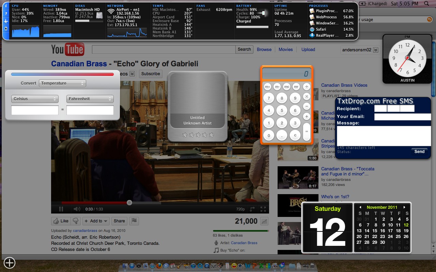The height and width of the screenshot is (272, 436).
Task: Select the Safari process icon in iStat
Action: click(312, 29)
